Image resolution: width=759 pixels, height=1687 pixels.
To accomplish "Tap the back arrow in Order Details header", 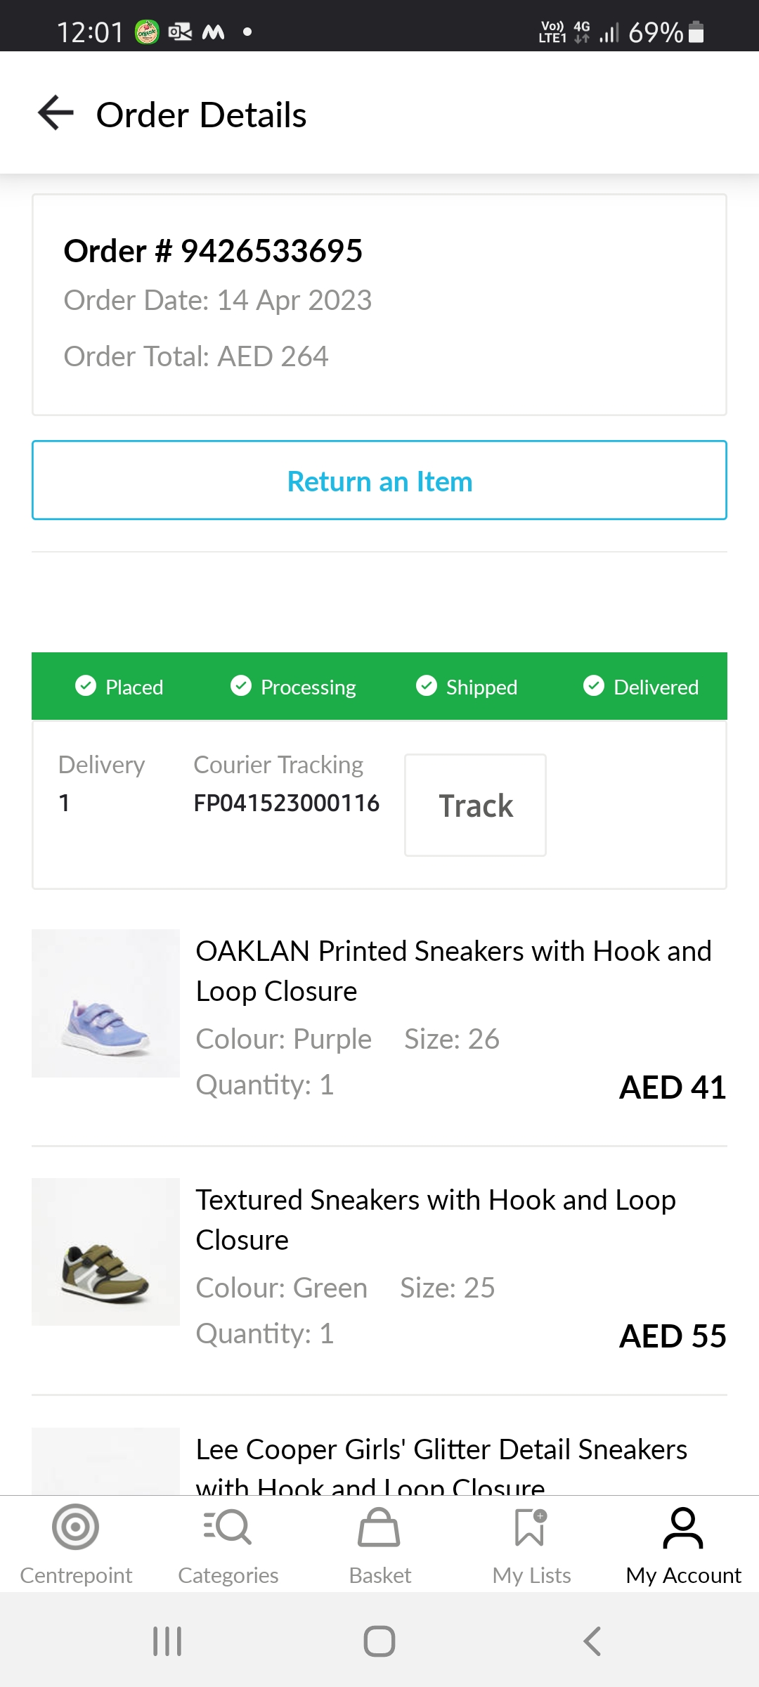I will pyautogui.click(x=56, y=114).
